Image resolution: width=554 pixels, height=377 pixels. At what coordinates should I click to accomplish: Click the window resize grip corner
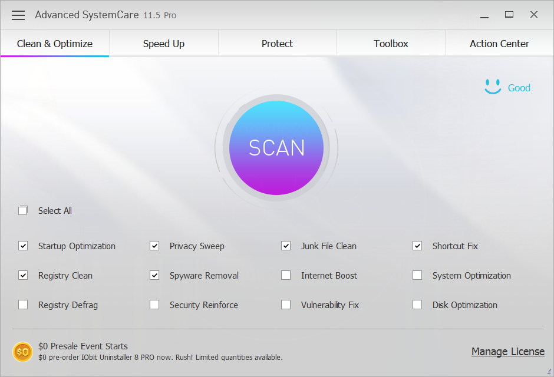549,372
